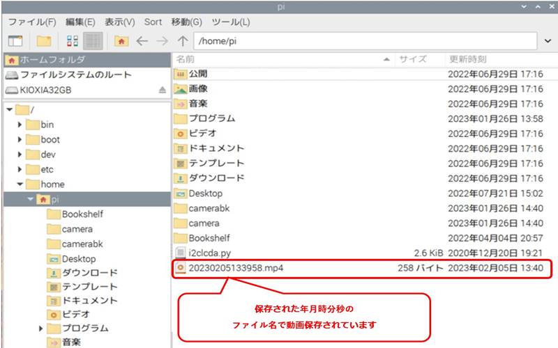Image resolution: width=558 pixels, height=348 pixels.
Task: Select テンプレート folder in tree
Action: click(82, 287)
